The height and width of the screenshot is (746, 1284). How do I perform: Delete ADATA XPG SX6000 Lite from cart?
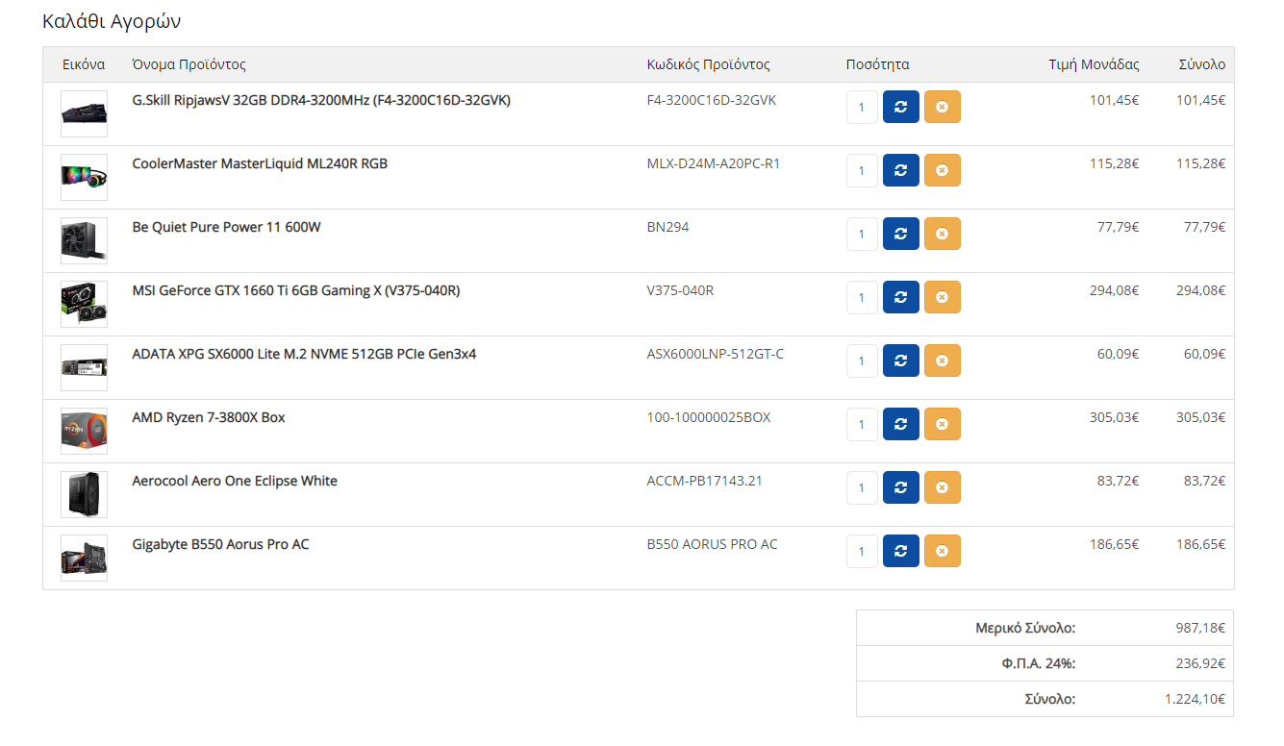pyautogui.click(x=943, y=361)
